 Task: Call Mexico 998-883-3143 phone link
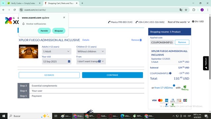[x=120, y=22]
